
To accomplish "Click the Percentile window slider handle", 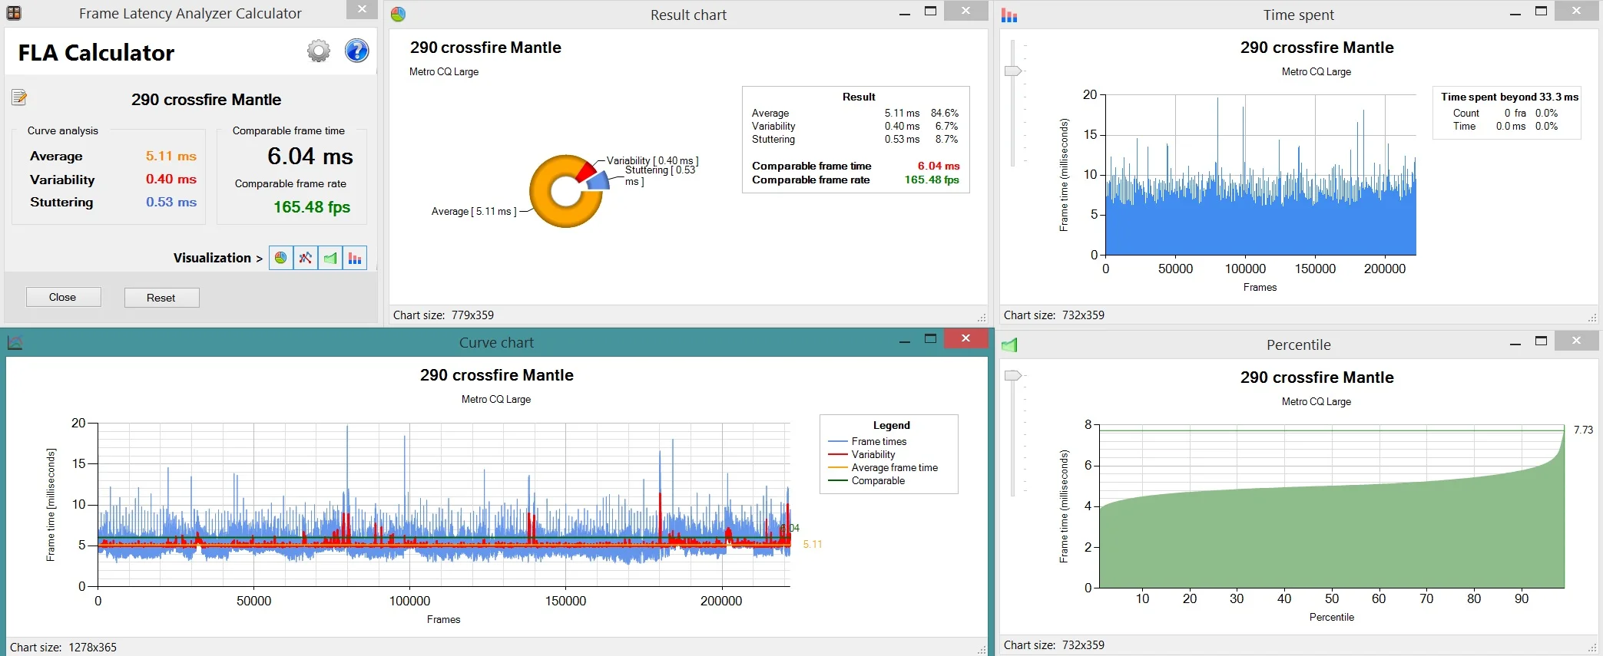I will point(1013,375).
